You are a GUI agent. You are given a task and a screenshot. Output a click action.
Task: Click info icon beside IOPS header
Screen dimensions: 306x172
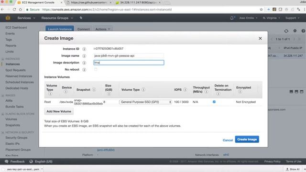[185, 90]
